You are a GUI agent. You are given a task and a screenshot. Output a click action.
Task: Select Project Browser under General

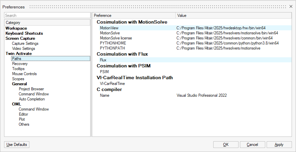31,89
